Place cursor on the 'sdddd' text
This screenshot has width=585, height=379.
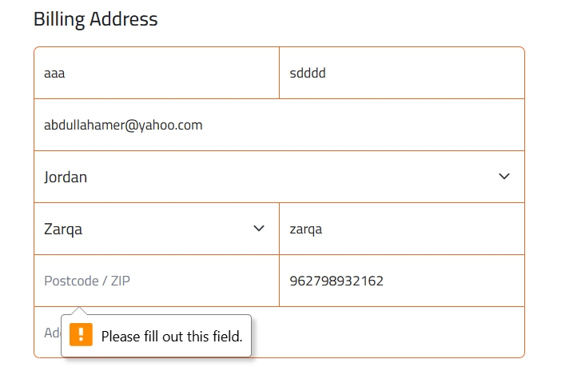click(x=308, y=73)
